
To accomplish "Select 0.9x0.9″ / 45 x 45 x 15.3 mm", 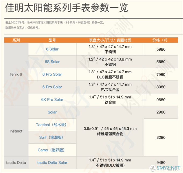I will [110, 129].
